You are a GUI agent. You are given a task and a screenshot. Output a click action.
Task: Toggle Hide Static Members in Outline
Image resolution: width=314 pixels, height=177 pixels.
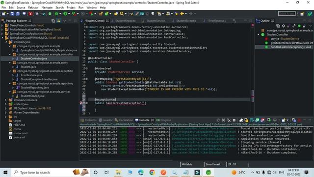[x=294, y=26]
